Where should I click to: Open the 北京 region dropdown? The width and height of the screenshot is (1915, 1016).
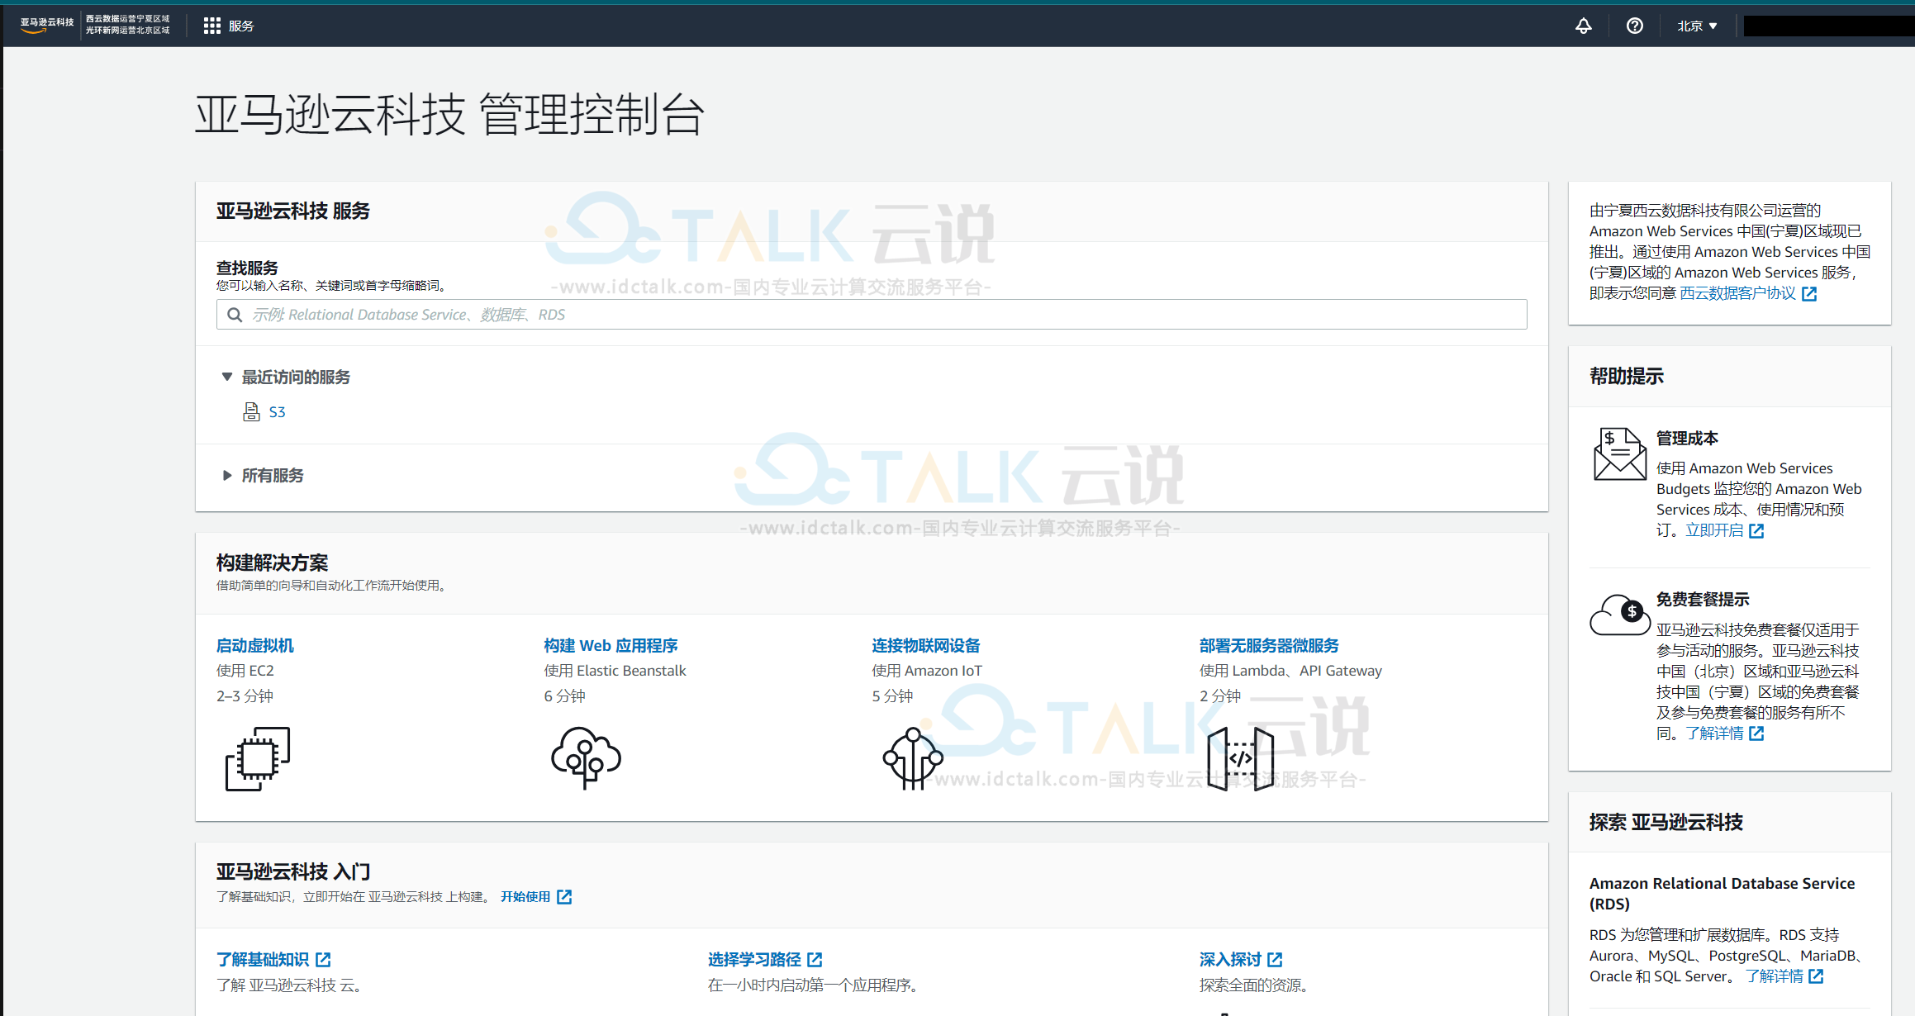(x=1697, y=26)
